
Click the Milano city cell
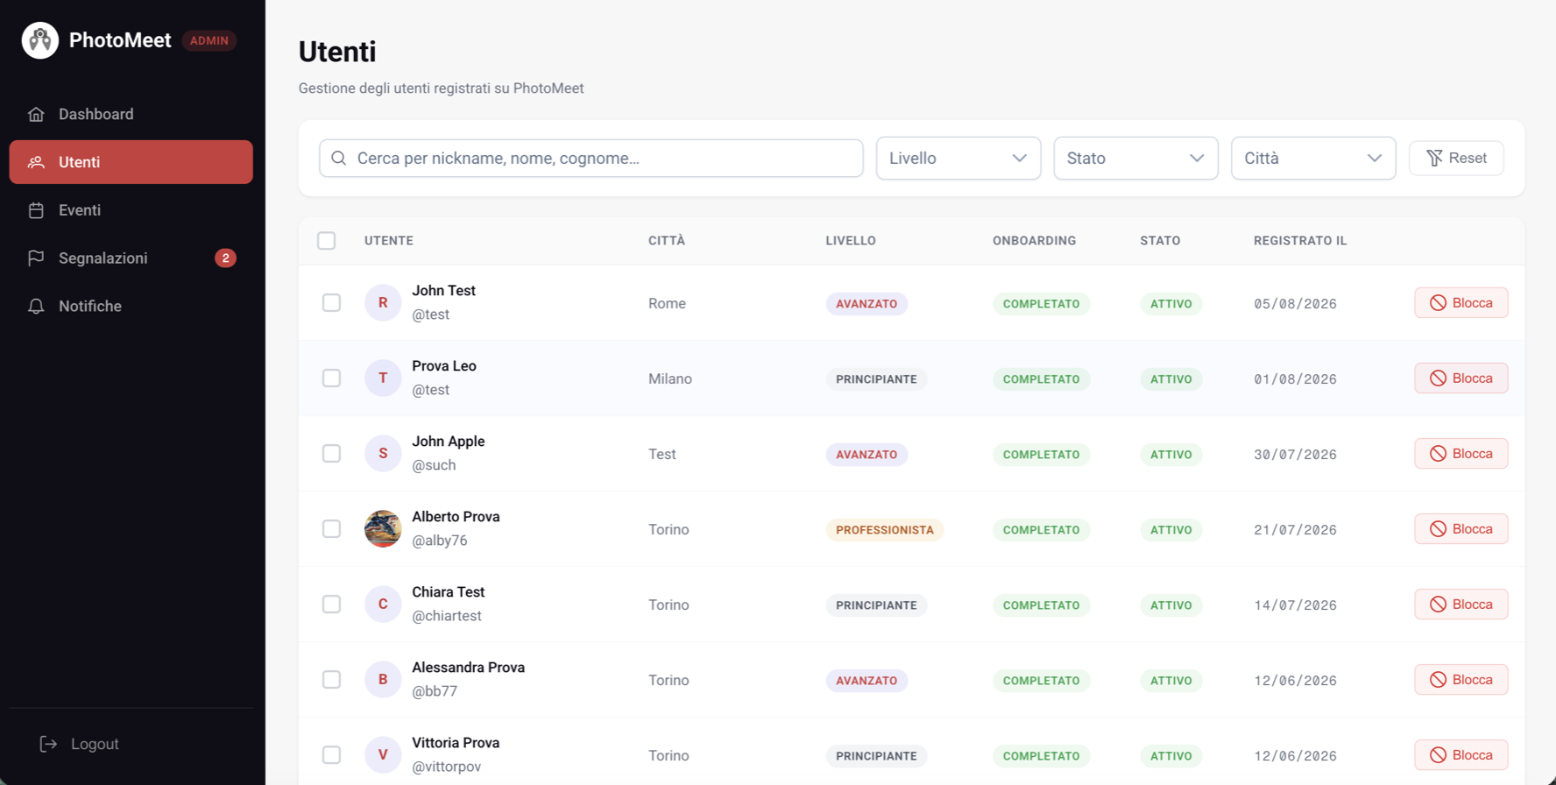pos(670,379)
